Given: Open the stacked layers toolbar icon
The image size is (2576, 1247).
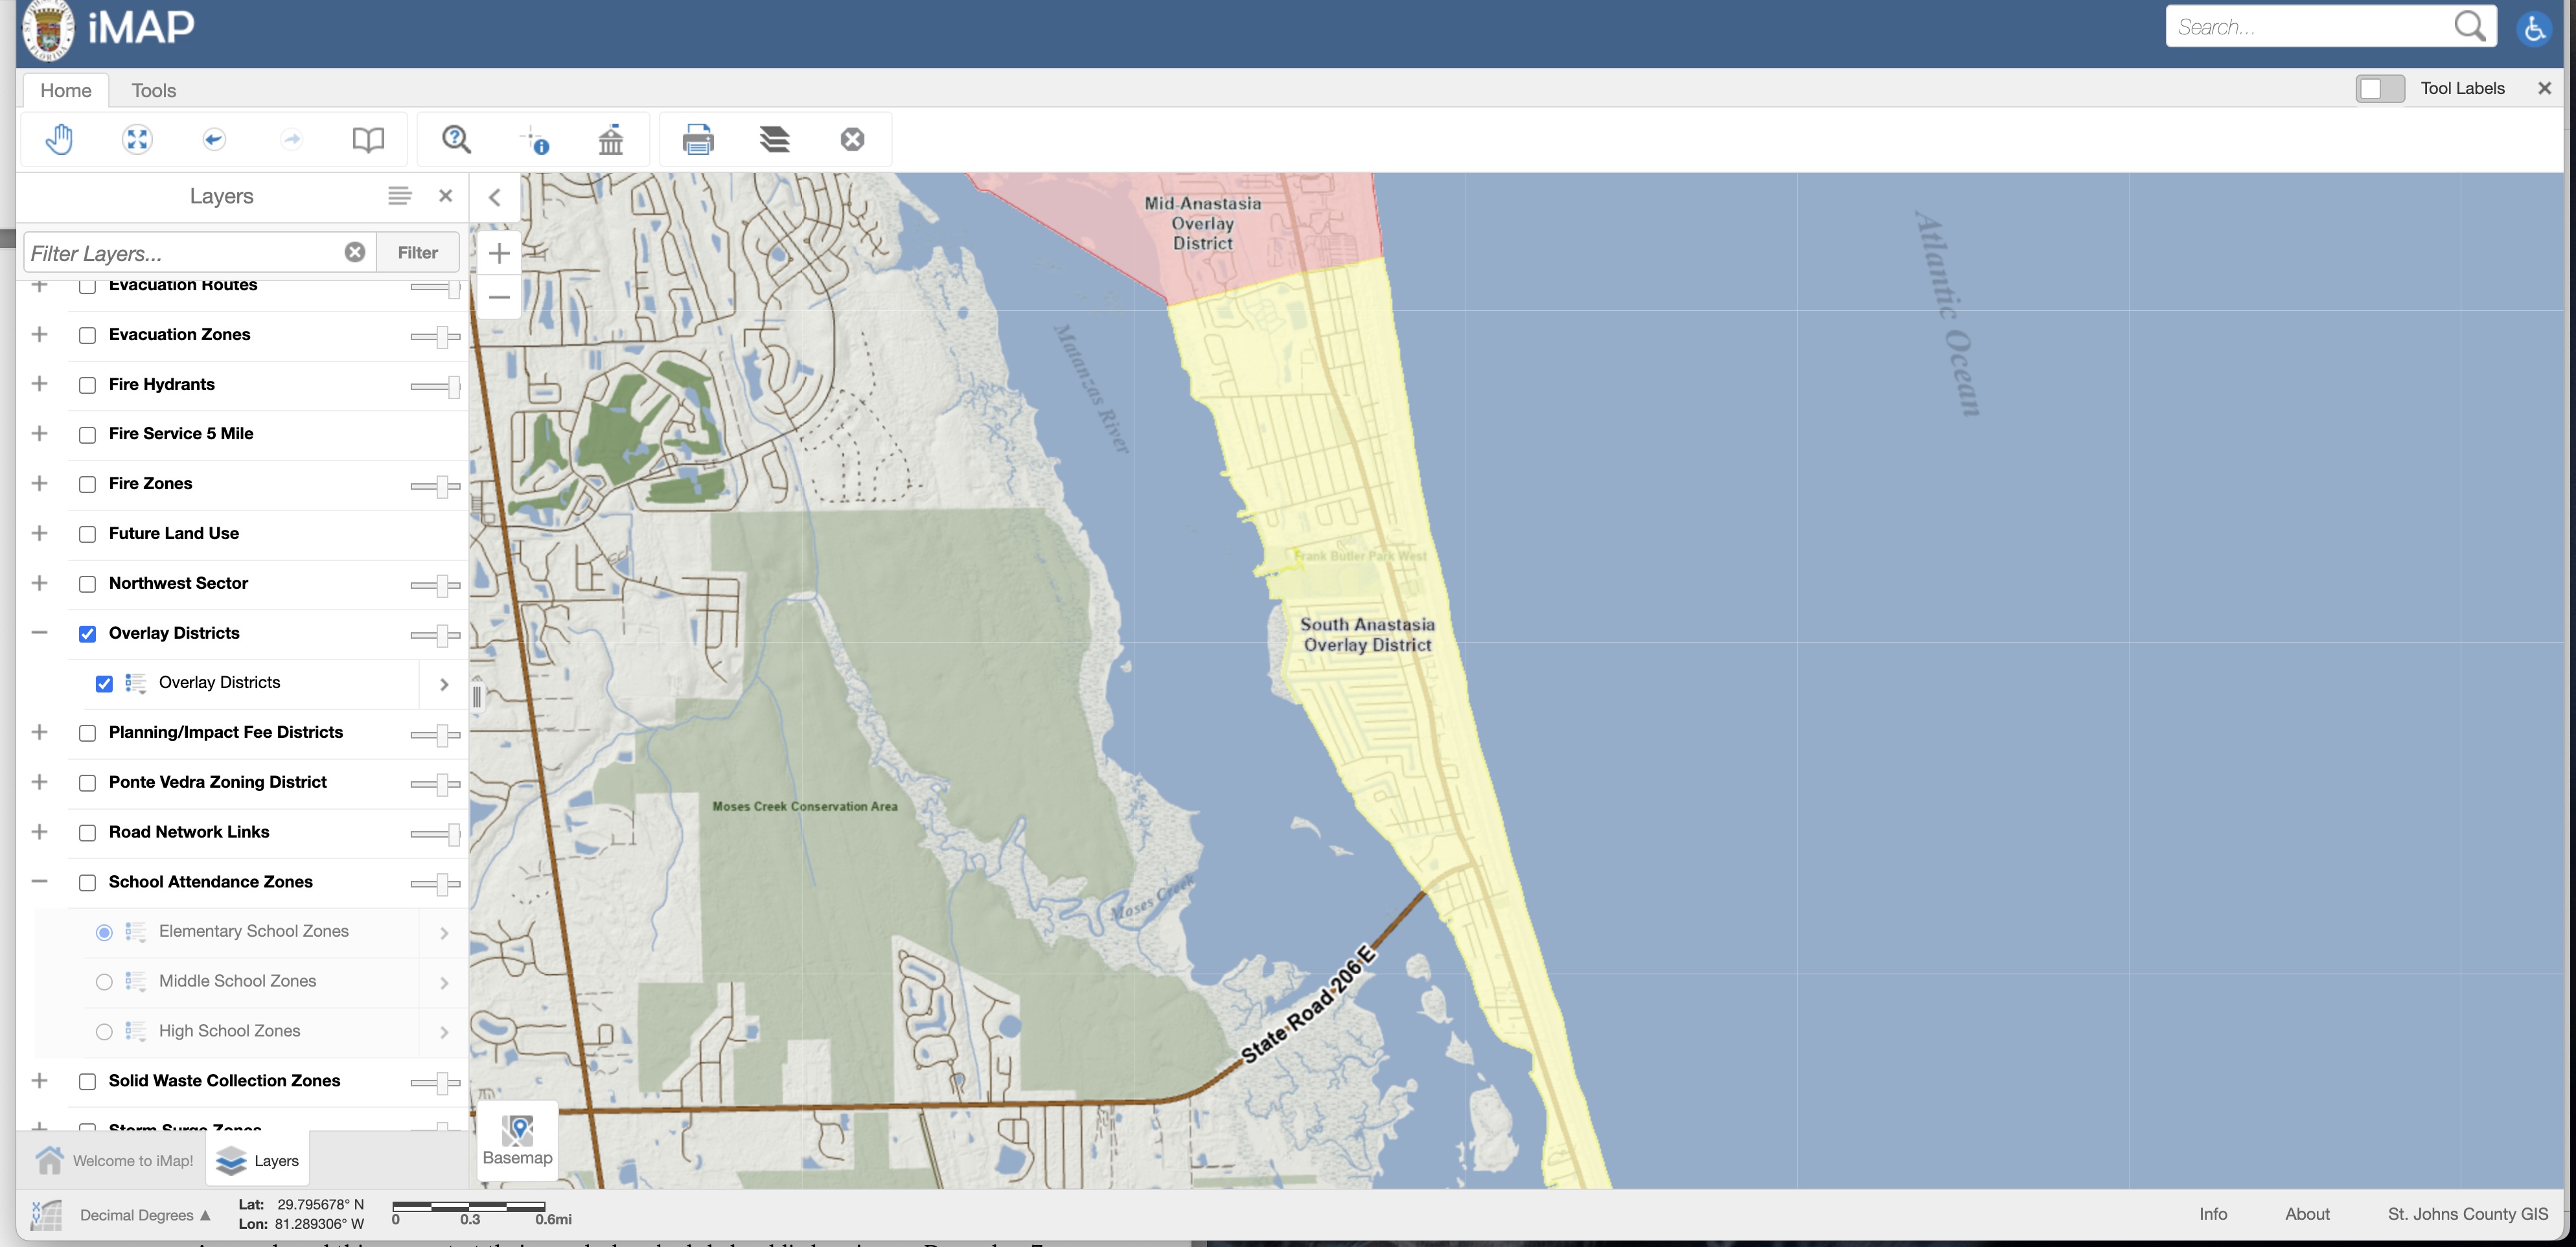Looking at the screenshot, I should (x=775, y=140).
